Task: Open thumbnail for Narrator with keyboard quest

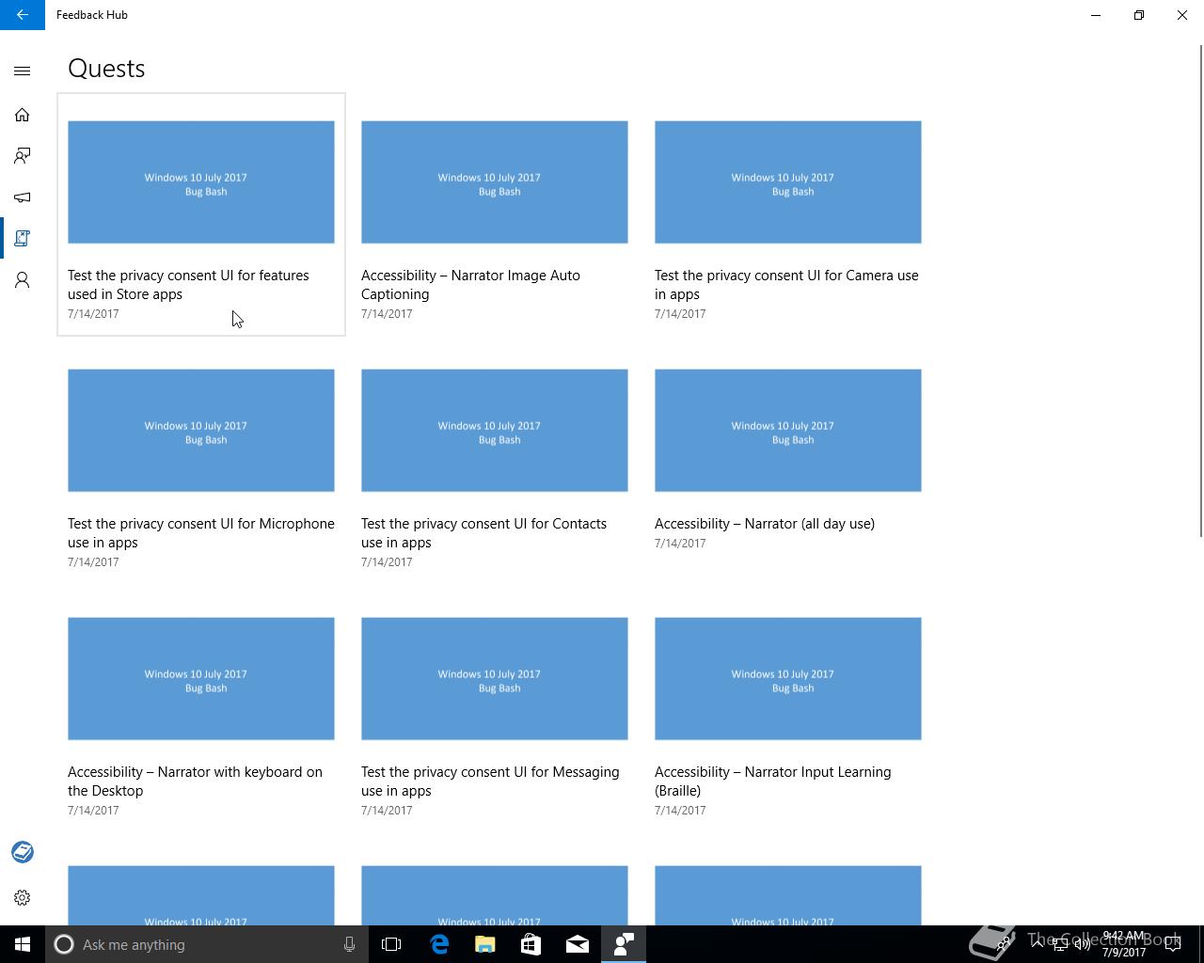Action: (201, 679)
